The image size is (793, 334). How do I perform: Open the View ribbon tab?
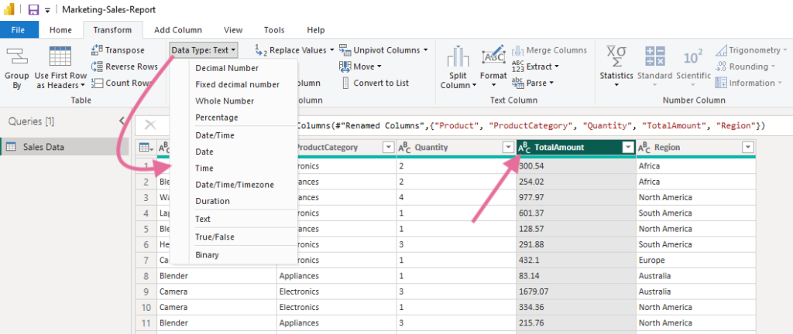(x=233, y=30)
